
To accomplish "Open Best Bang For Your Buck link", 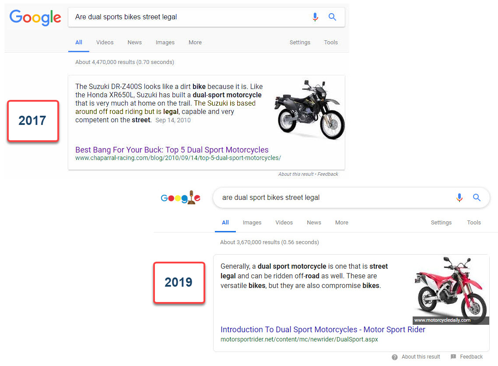I will click(x=172, y=150).
